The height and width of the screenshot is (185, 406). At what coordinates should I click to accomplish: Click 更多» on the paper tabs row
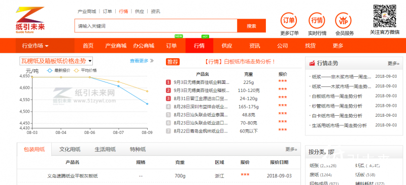[291, 149]
